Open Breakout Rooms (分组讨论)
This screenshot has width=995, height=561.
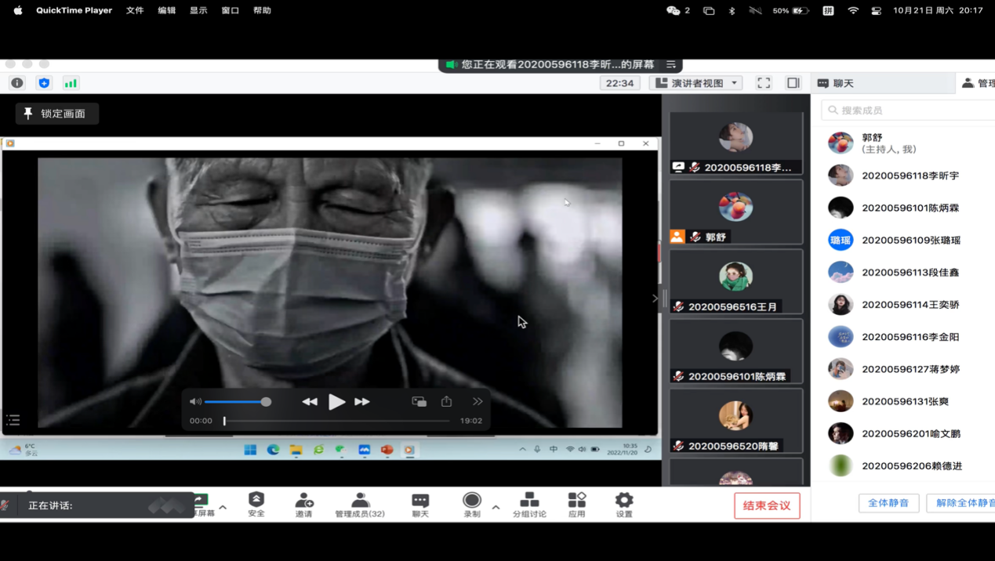529,505
